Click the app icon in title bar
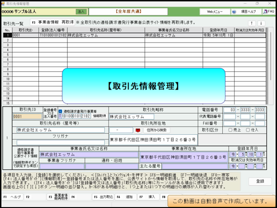 3,4
